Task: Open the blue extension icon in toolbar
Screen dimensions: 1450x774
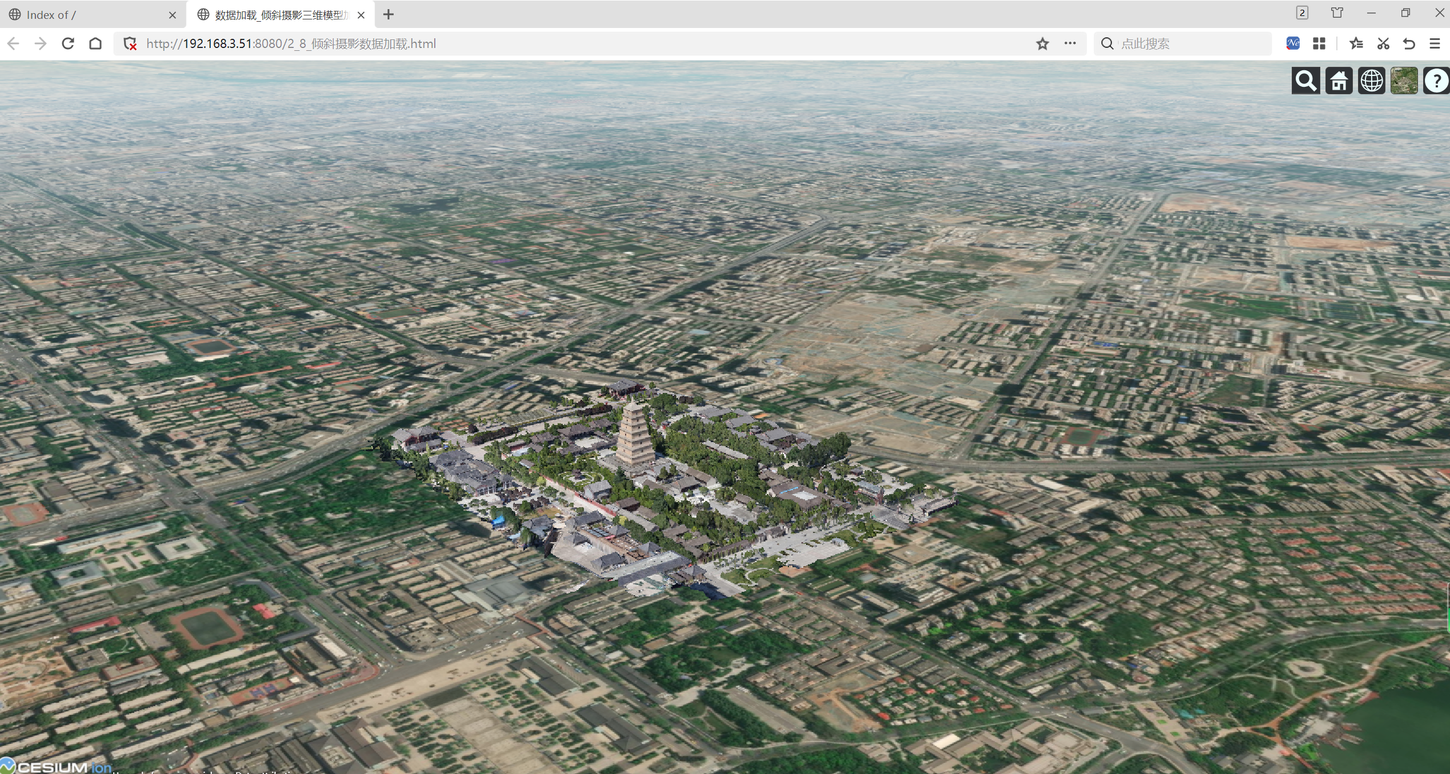Action: [x=1293, y=43]
